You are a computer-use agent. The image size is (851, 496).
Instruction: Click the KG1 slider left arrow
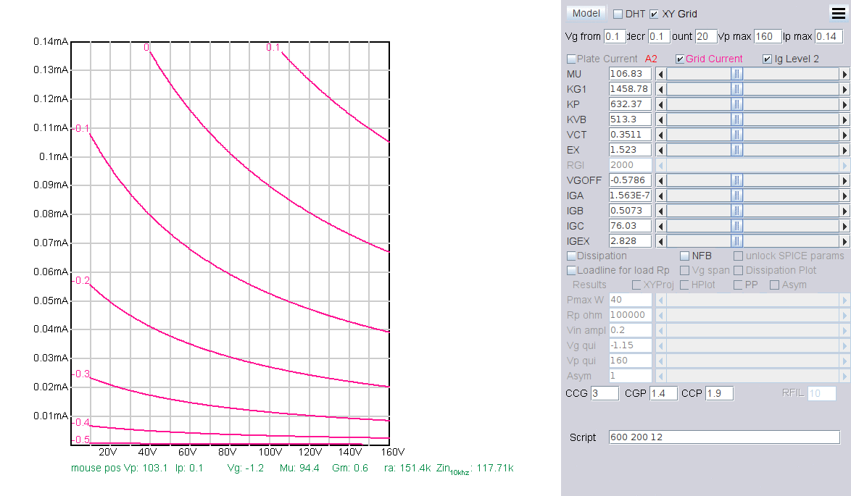(x=660, y=89)
